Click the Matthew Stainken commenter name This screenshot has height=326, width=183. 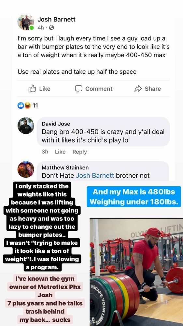point(65,167)
